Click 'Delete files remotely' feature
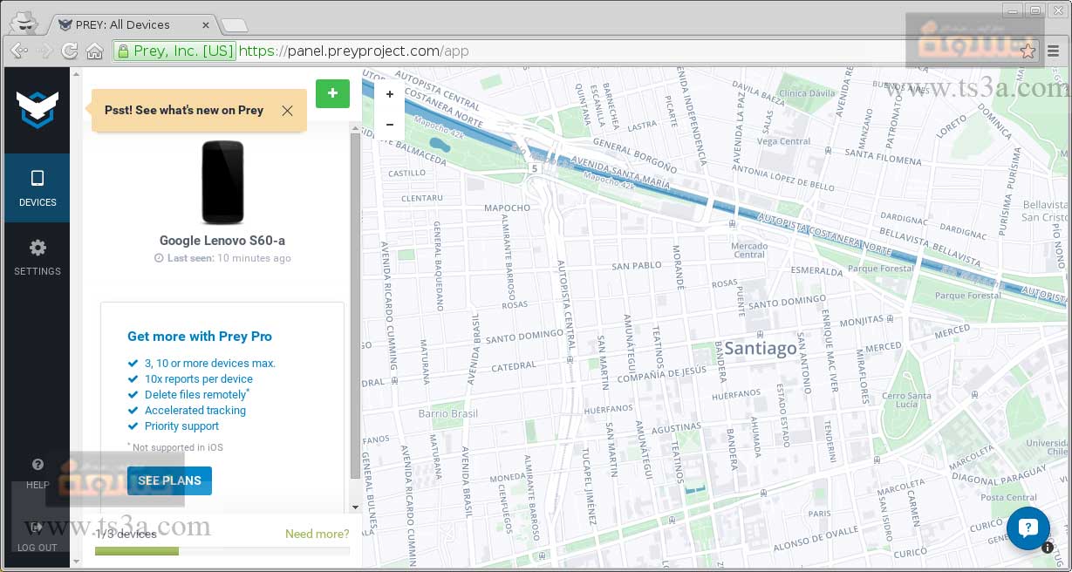 (196, 395)
